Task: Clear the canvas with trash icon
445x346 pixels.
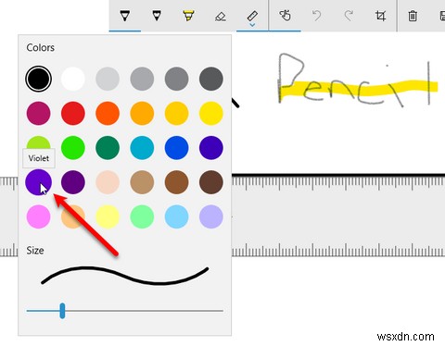Action: pyautogui.click(x=413, y=16)
